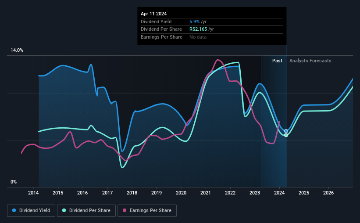Select the teal Dividend Per Share data point marker

(x=286, y=135)
